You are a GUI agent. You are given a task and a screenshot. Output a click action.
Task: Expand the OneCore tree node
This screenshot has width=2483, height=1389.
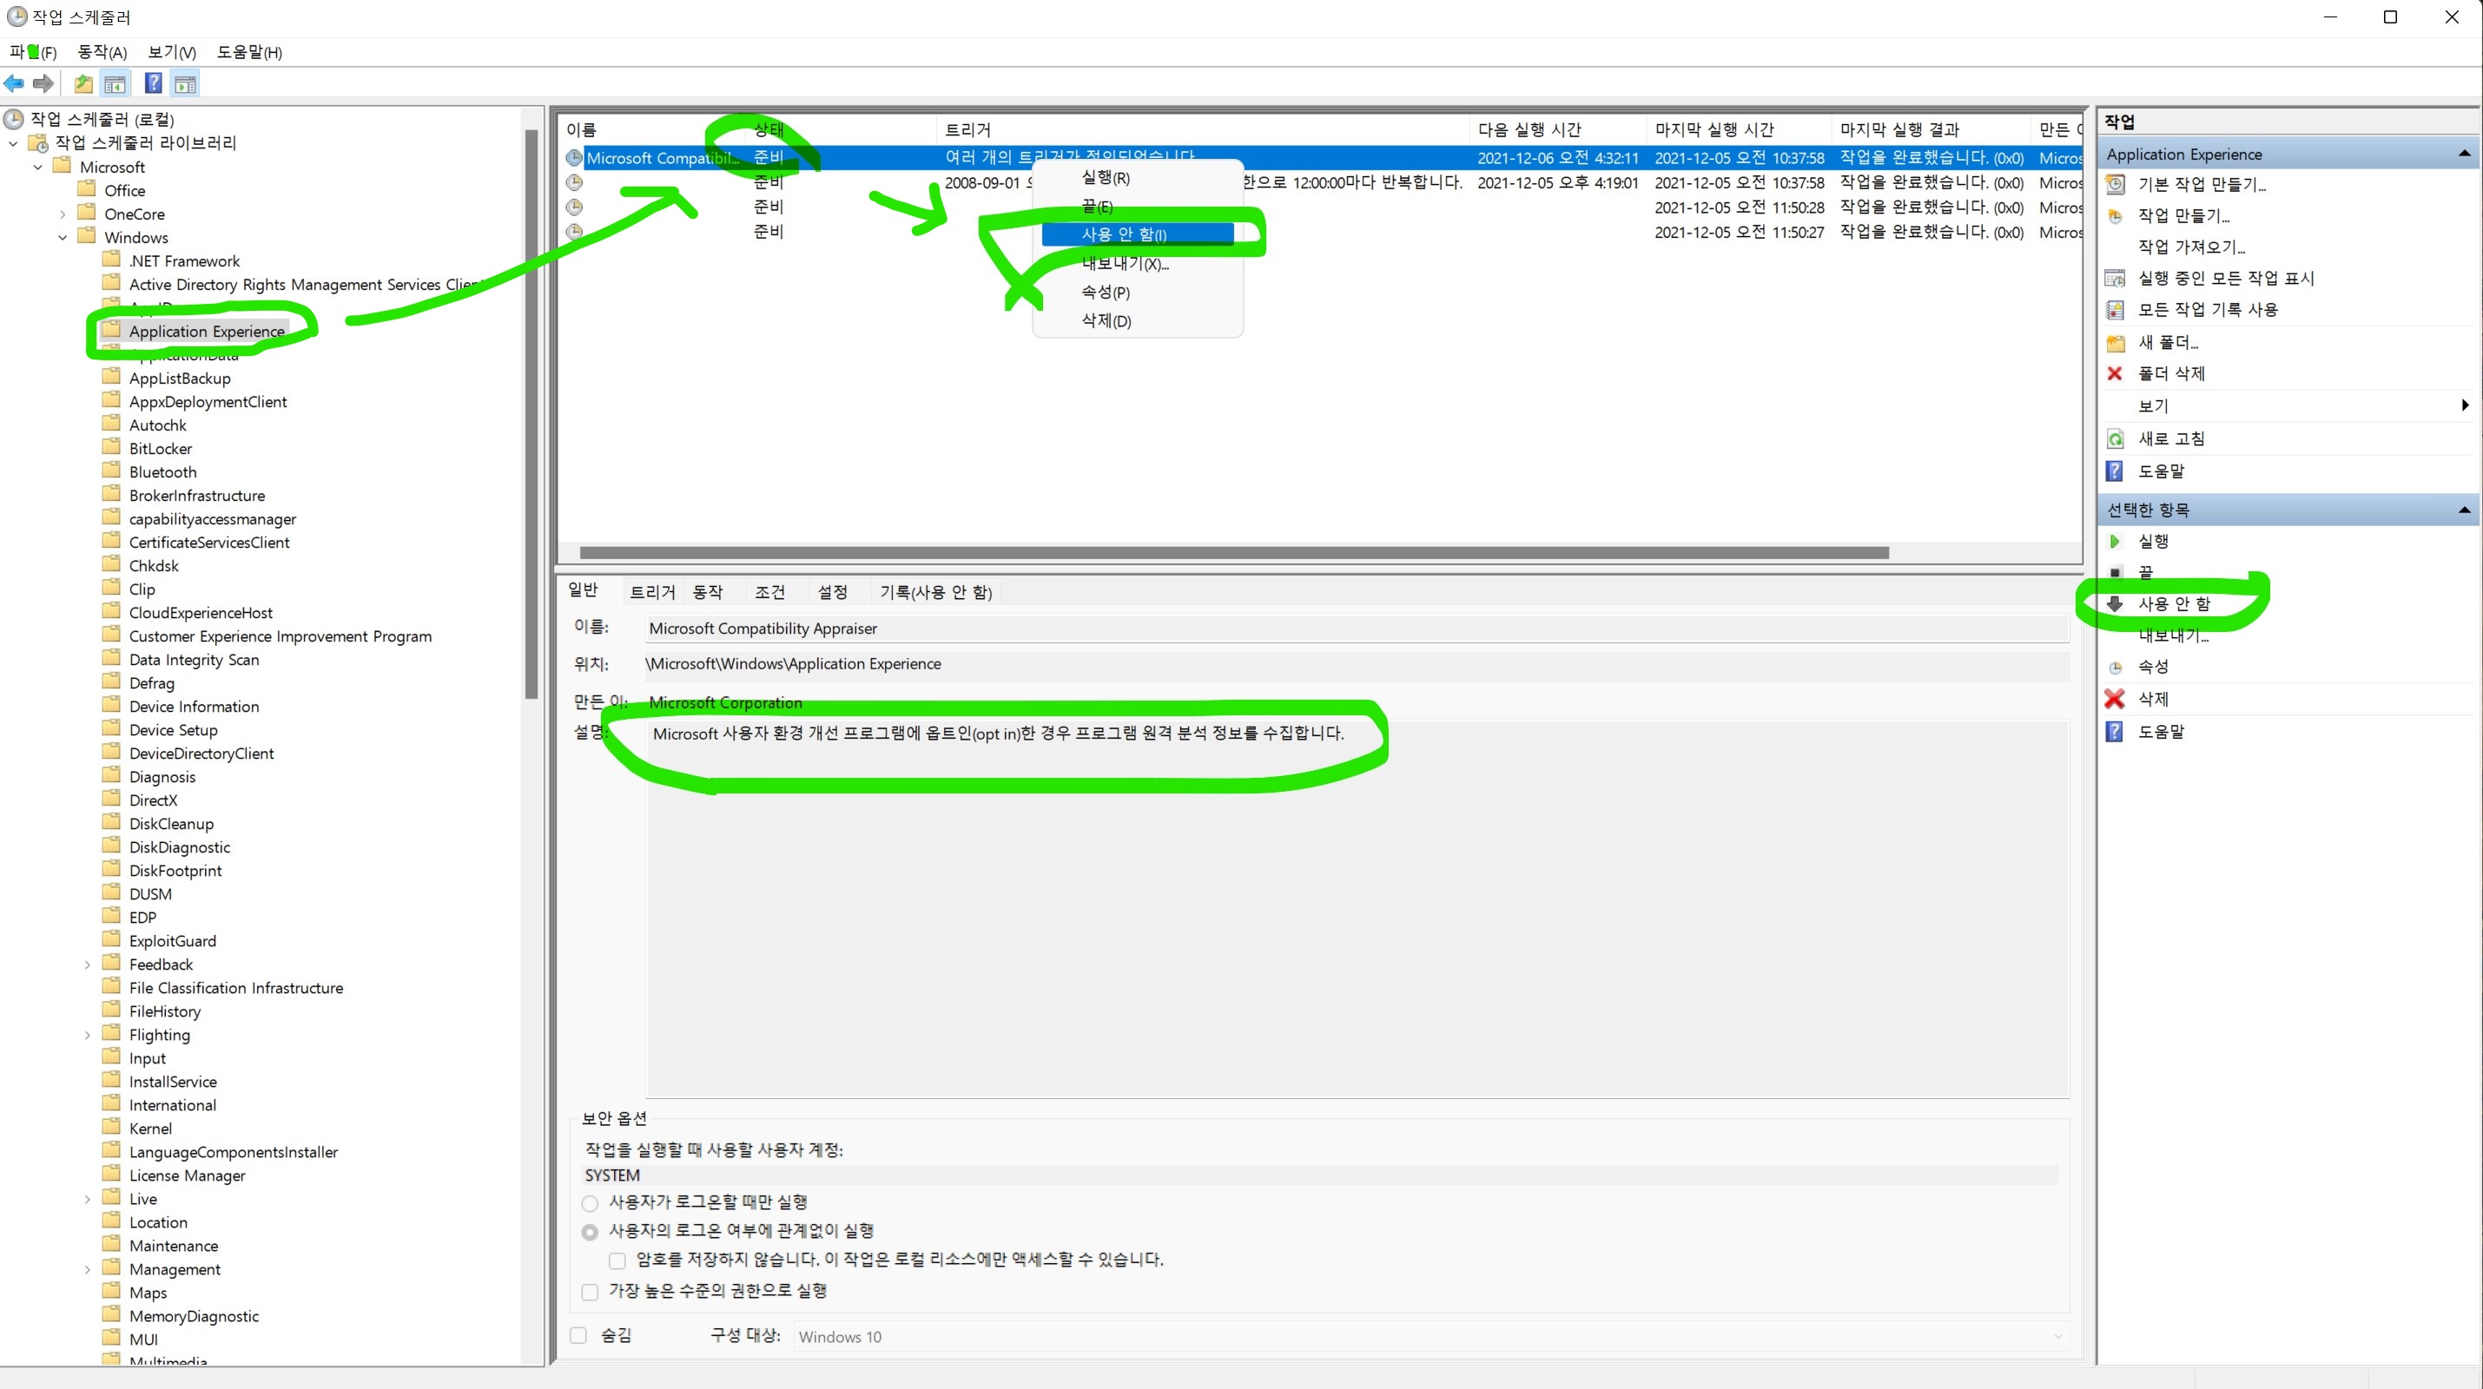tap(63, 214)
